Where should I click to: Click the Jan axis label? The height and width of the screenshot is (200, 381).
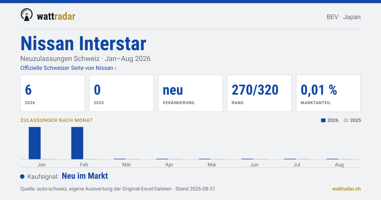click(42, 164)
